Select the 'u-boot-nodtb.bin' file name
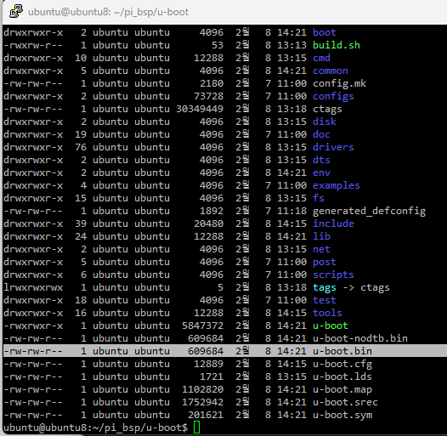The height and width of the screenshot is (436, 447). click(x=360, y=338)
